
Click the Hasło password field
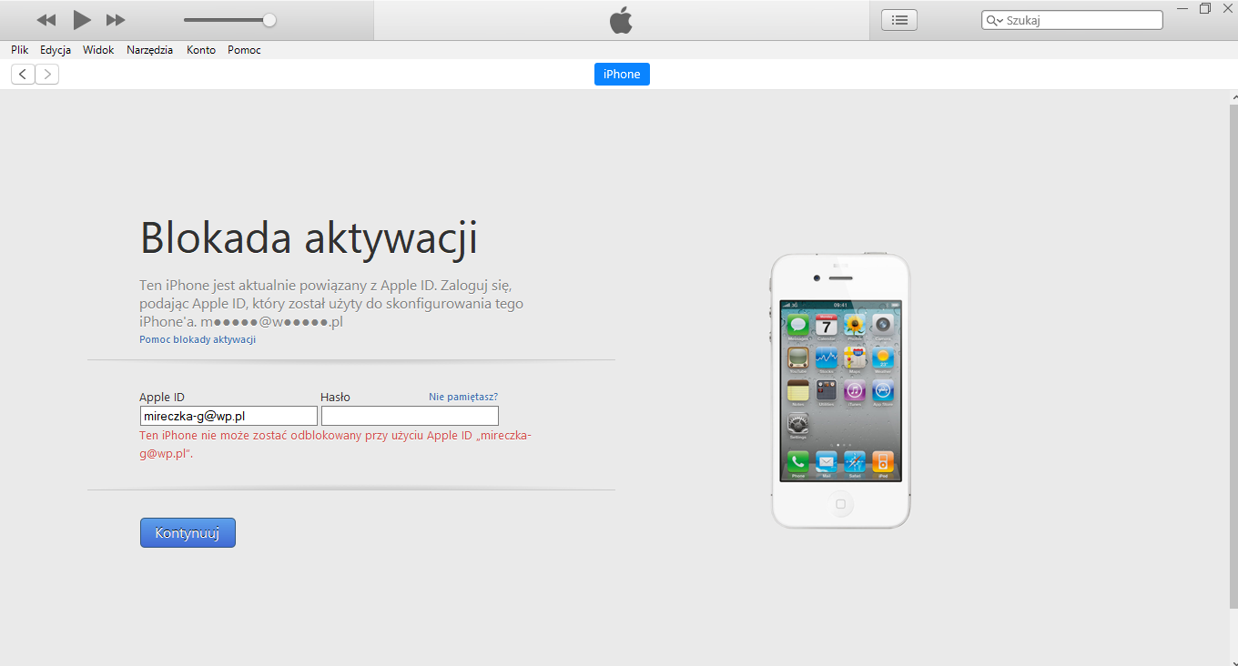pos(410,416)
